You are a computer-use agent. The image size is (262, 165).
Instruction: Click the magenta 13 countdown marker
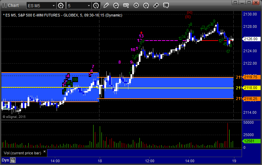click(141, 36)
